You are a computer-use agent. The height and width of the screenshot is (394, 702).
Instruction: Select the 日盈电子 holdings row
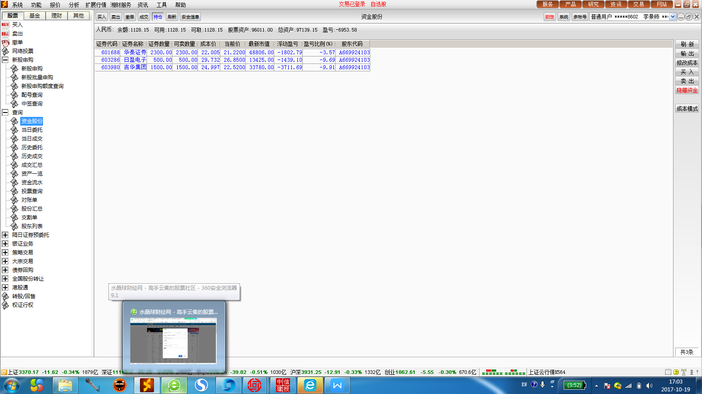pyautogui.click(x=135, y=60)
